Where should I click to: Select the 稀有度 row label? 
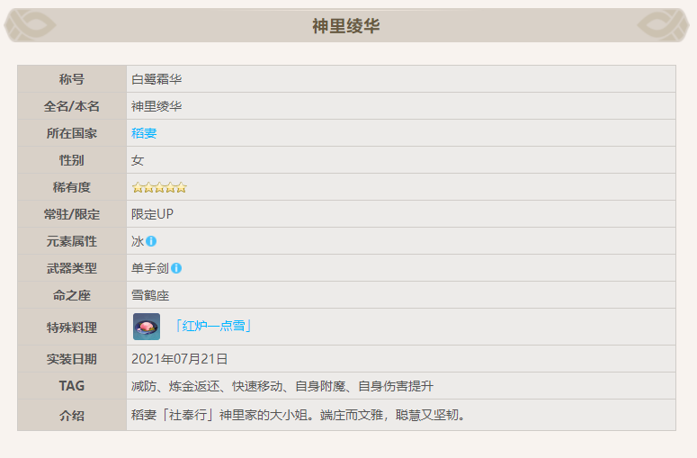(72, 187)
